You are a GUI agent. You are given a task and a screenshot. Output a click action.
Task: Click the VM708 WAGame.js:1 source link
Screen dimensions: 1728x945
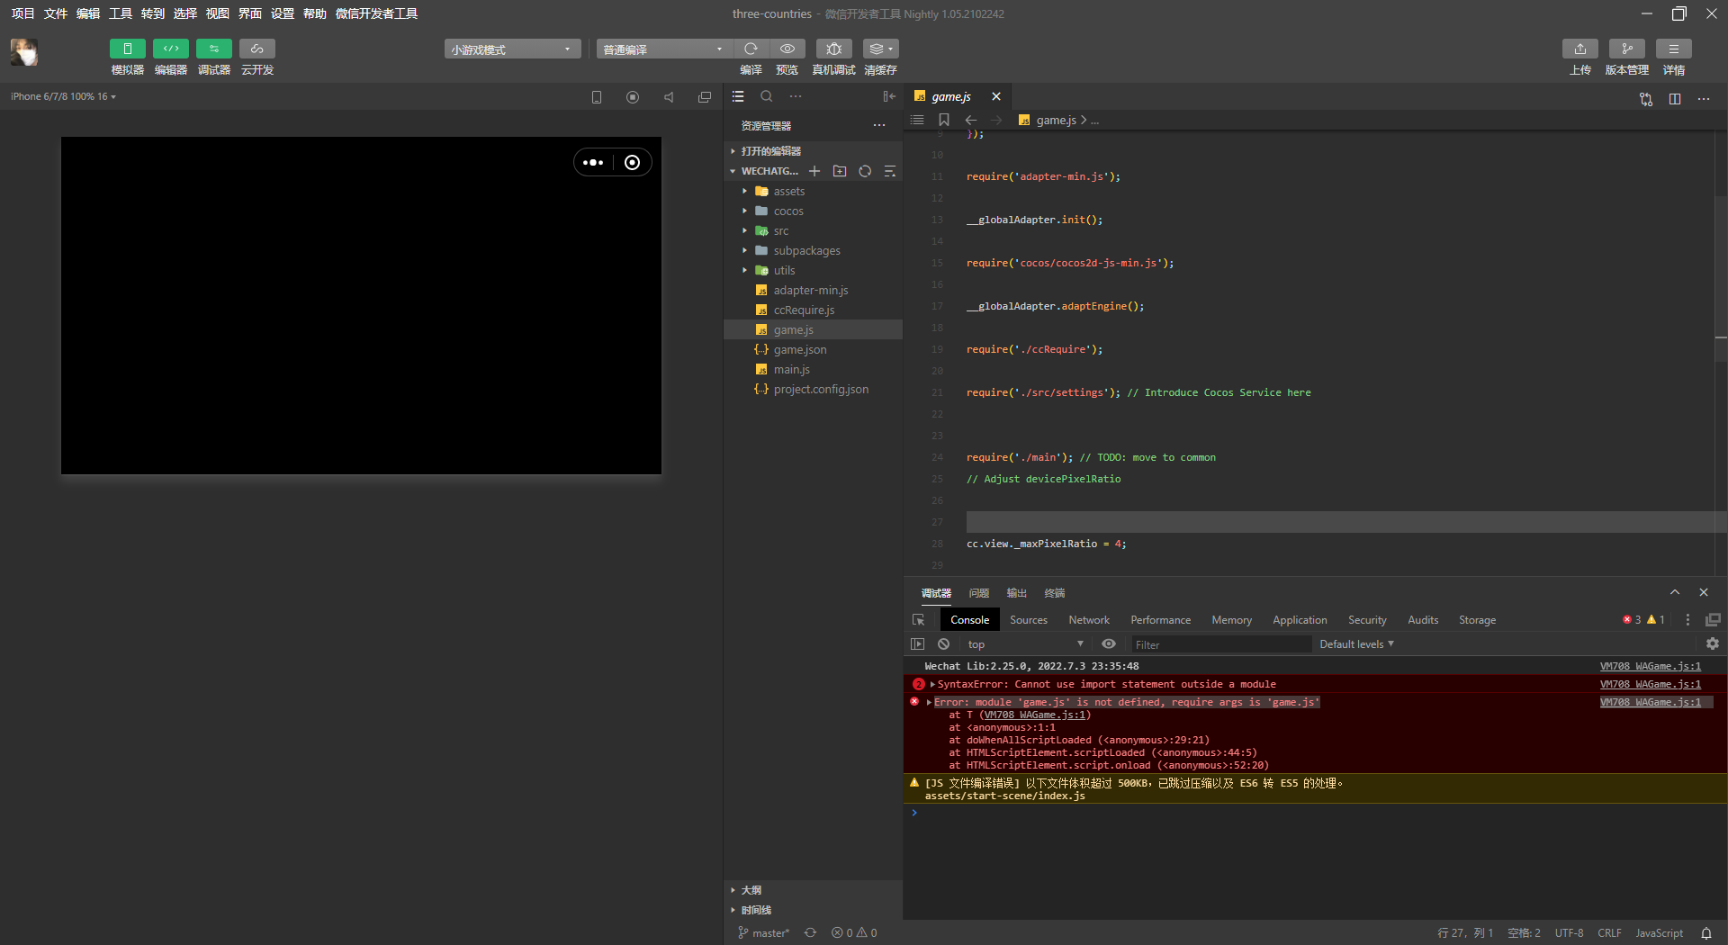coord(1650,667)
